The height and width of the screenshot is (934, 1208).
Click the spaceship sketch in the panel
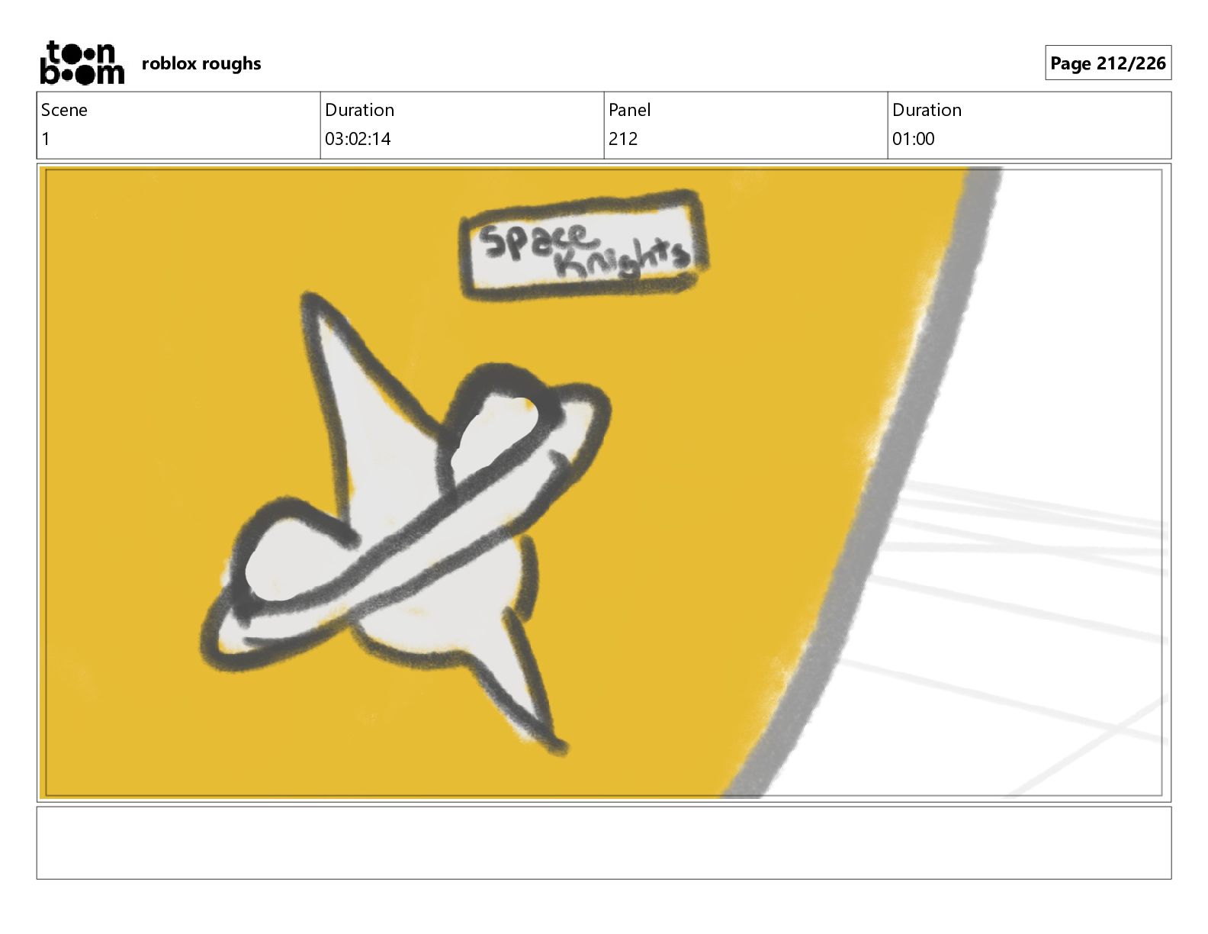406,523
